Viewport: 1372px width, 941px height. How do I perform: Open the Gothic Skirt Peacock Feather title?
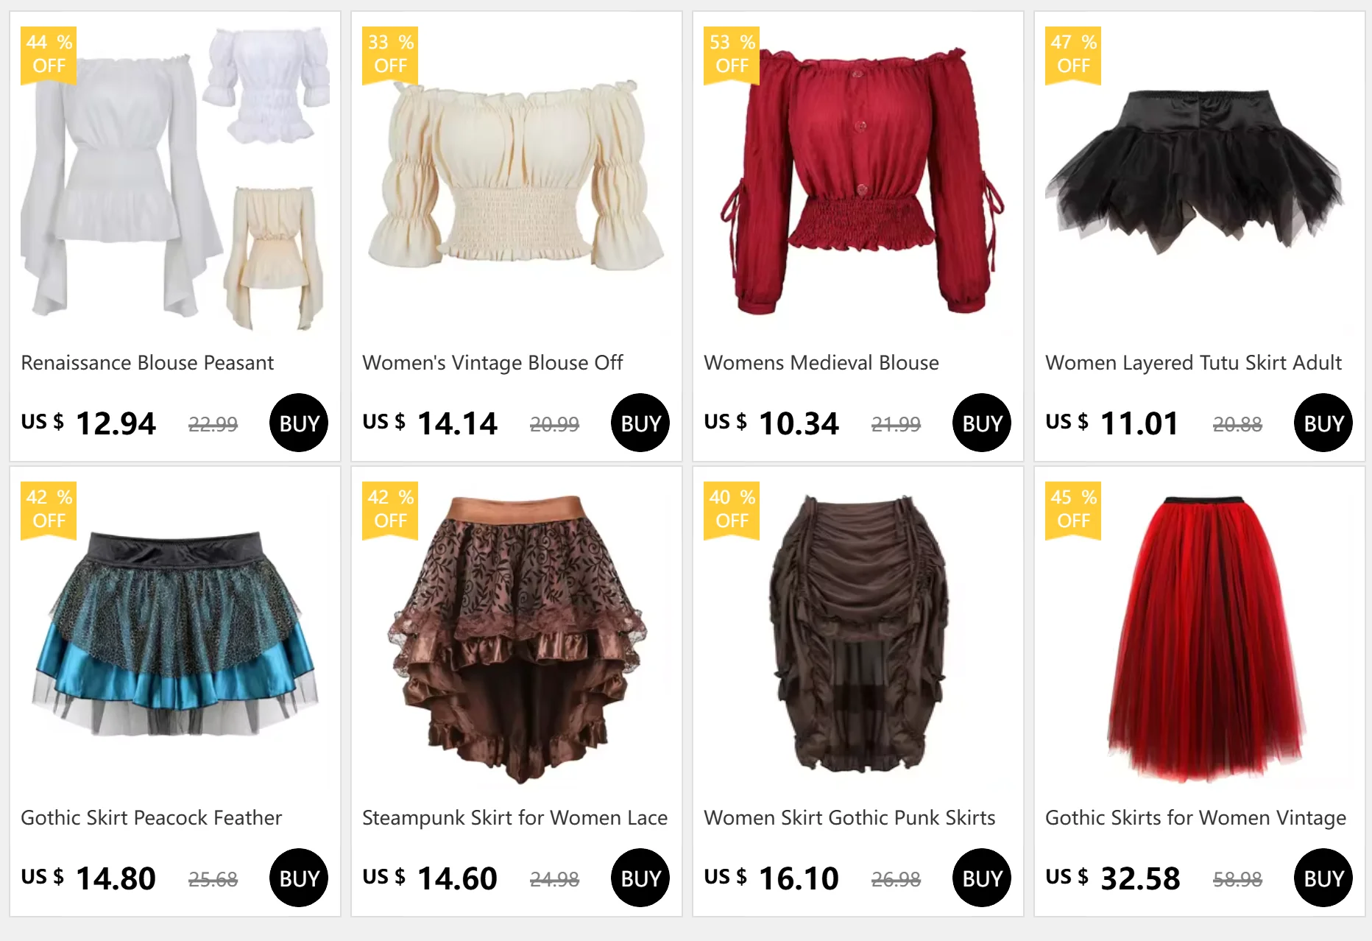point(152,817)
